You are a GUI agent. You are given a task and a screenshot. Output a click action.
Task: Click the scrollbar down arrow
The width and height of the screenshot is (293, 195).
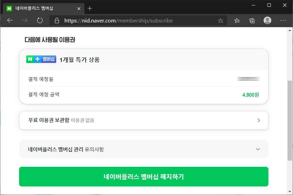(x=290, y=192)
